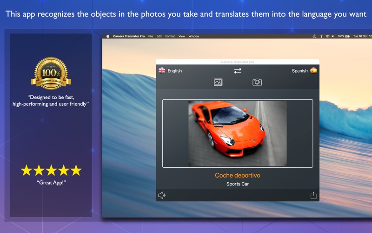Click the Bluetooth menu bar icon
Image resolution: width=372 pixels, height=233 pixels.
[x=321, y=36]
